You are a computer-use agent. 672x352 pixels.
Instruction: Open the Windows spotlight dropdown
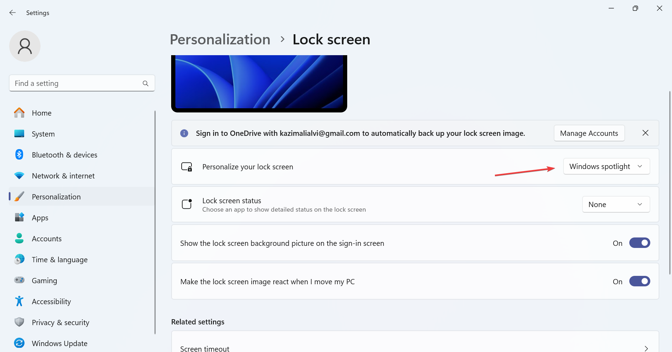[606, 166]
